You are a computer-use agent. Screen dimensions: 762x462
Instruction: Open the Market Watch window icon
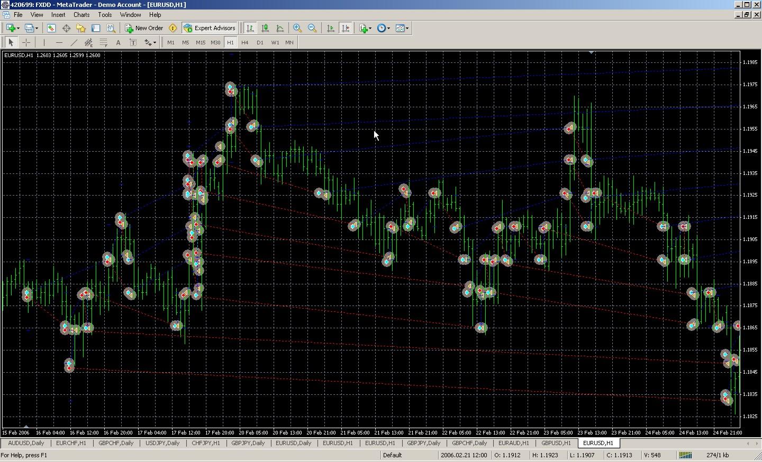(51, 28)
